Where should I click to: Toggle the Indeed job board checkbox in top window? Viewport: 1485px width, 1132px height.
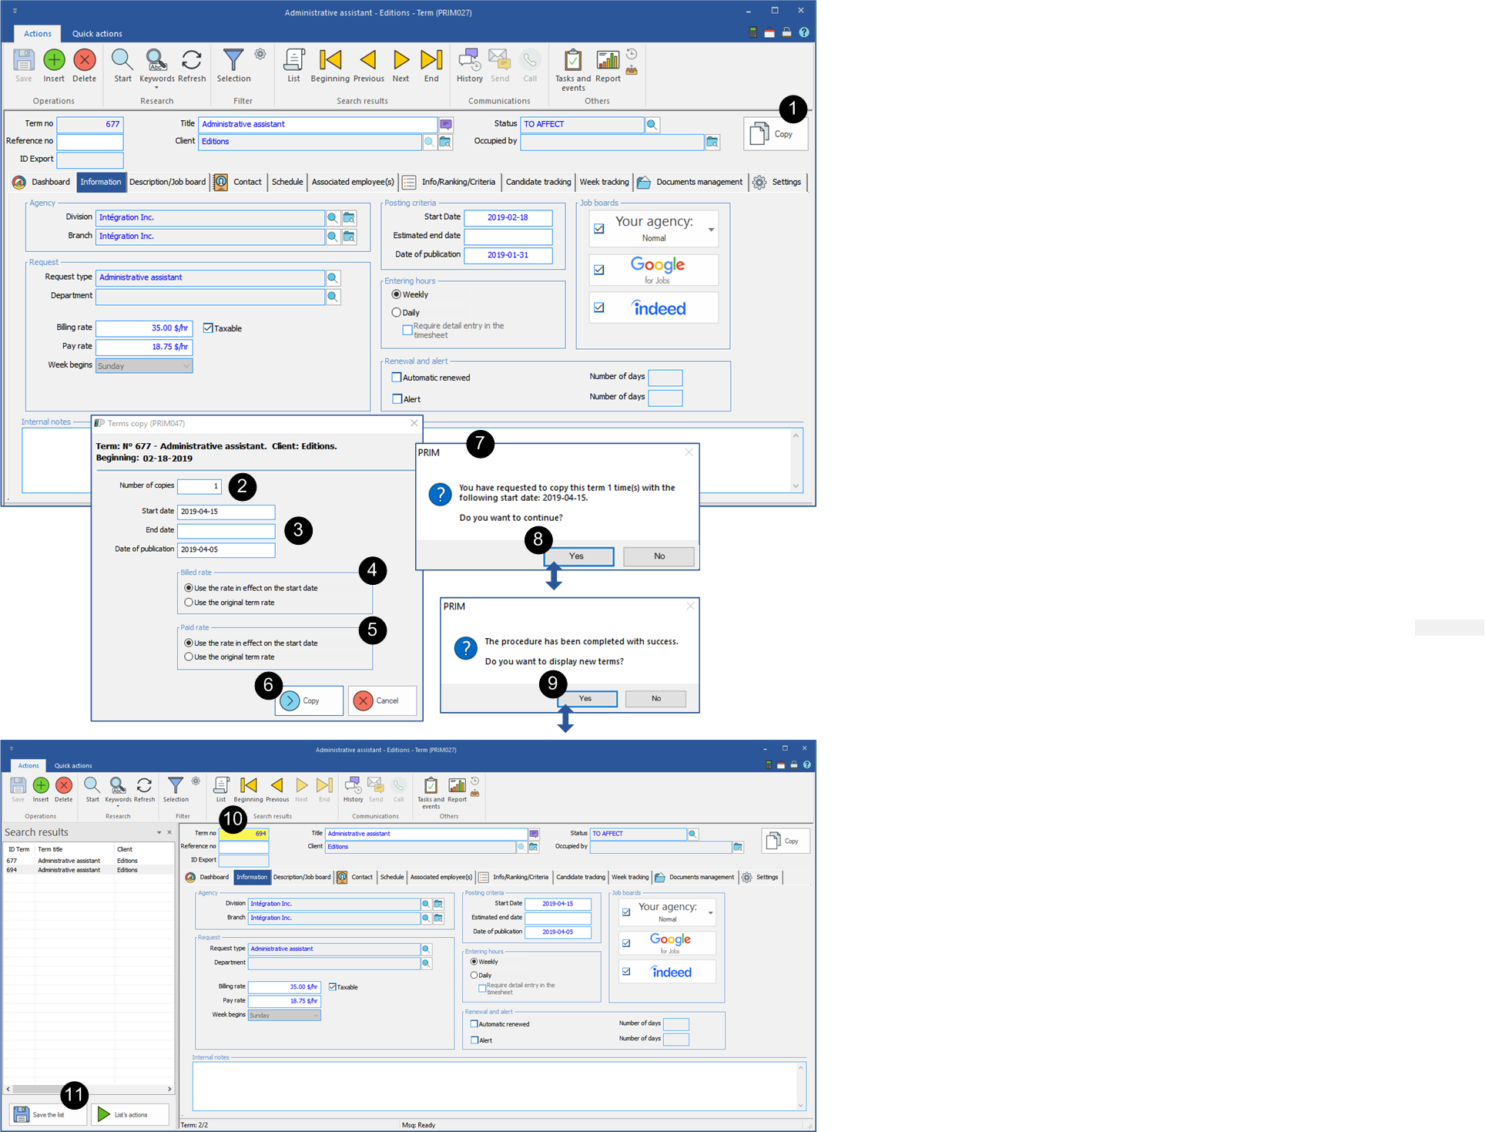tap(599, 307)
